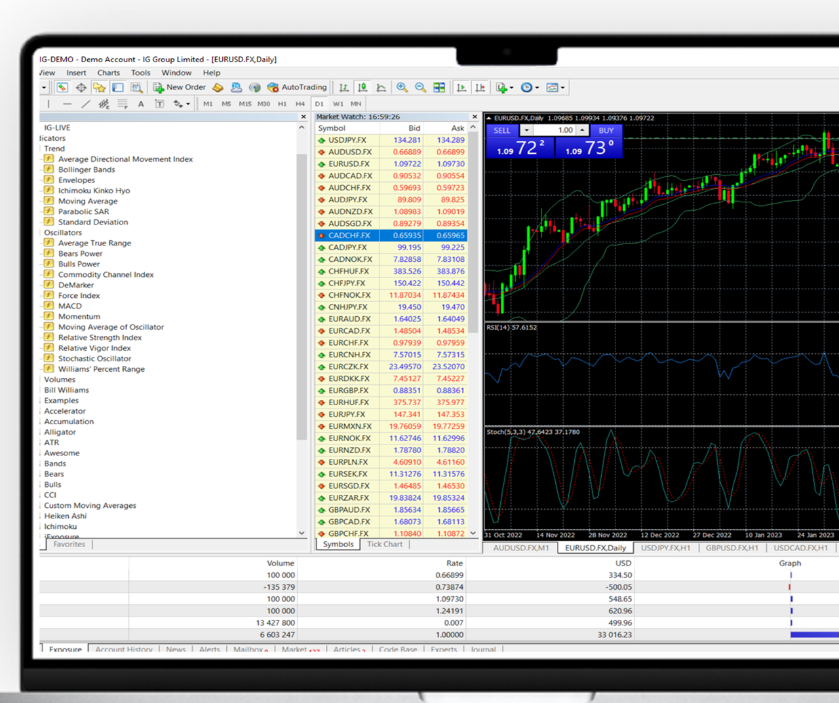This screenshot has width=839, height=703.
Task: Draw a horizontal line on the chart
Action: click(67, 103)
